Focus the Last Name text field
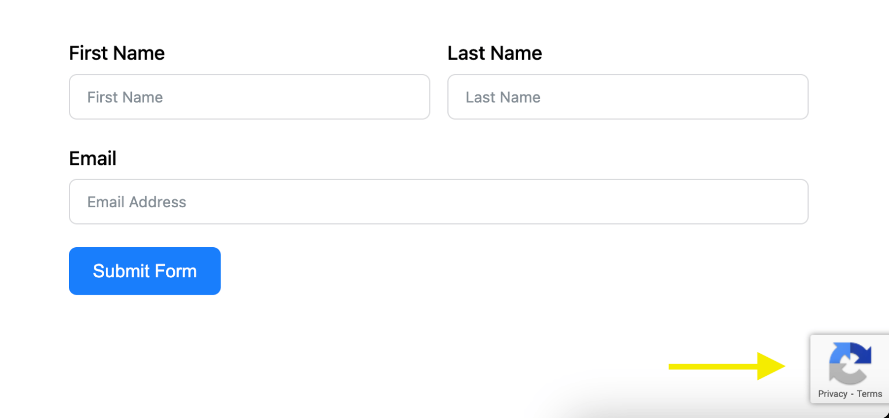Screen dimensions: 889x418 627,97
